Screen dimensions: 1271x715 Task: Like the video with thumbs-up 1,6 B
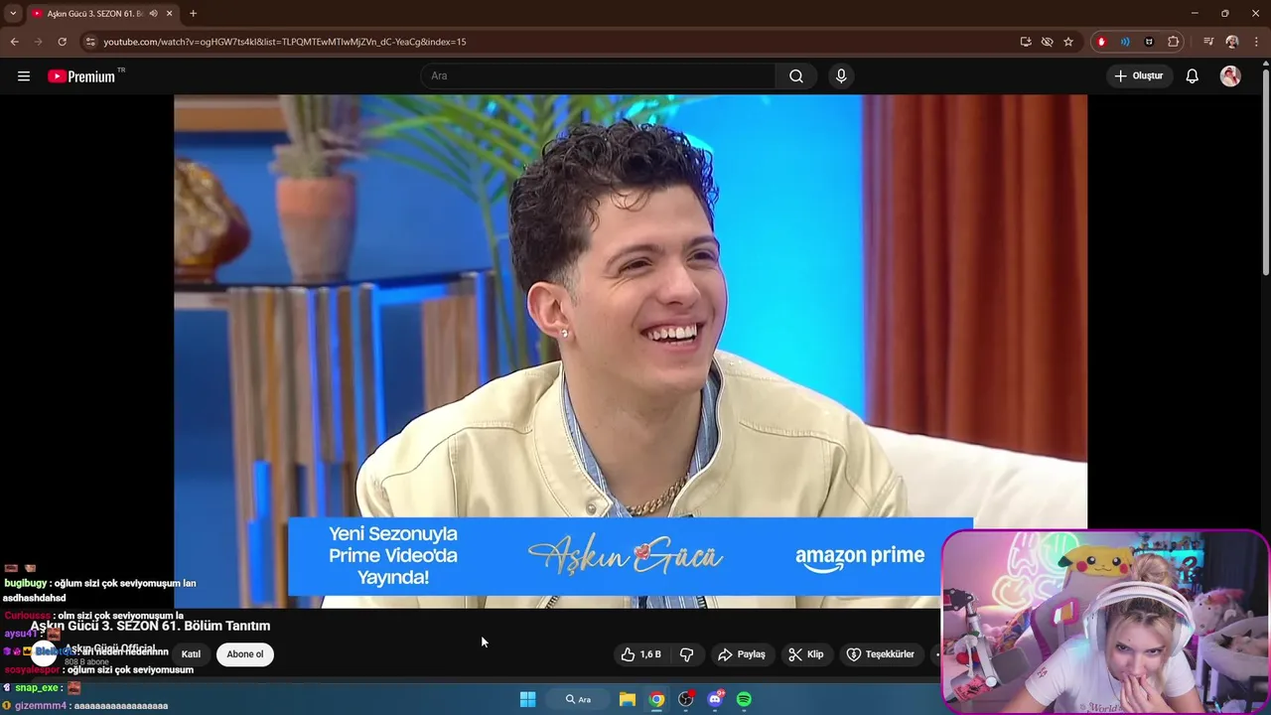coord(640,654)
